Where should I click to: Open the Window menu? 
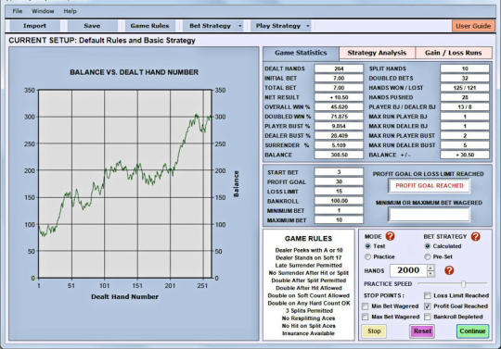[43, 11]
